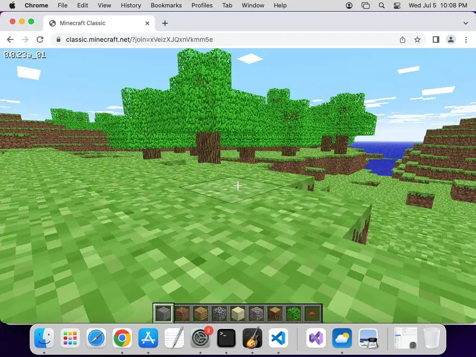Open Control Center in menu bar
476x357 pixels.
397,6
